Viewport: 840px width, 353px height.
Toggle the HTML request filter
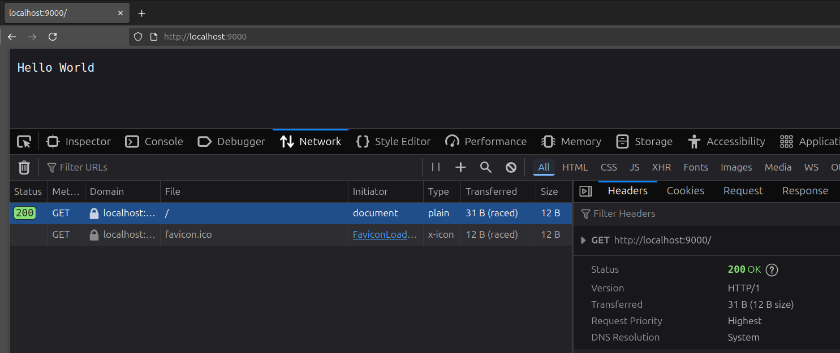pyautogui.click(x=575, y=167)
